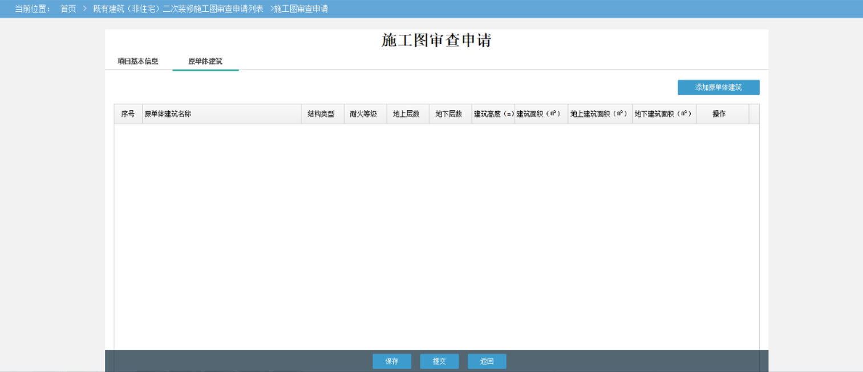Click the 返回 button to go back
The height and width of the screenshot is (372, 863).
[487, 361]
